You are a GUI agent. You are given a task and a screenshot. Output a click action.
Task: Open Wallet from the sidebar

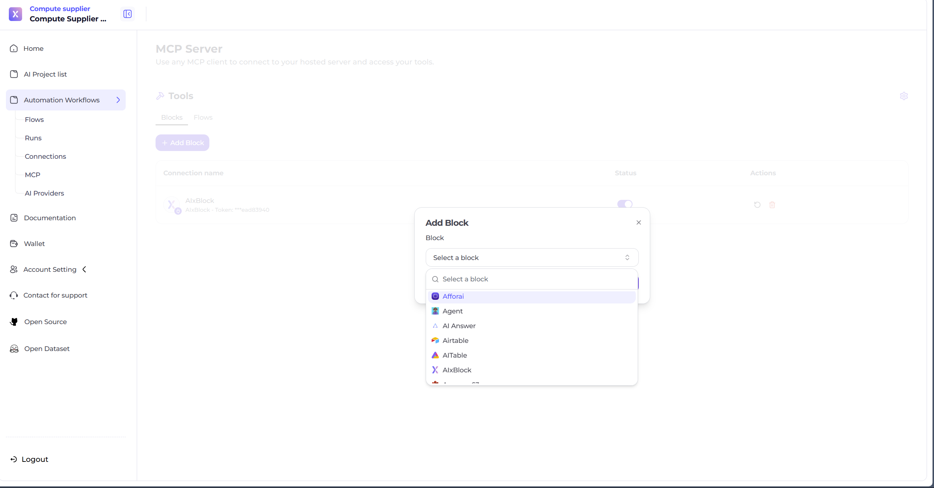(34, 244)
